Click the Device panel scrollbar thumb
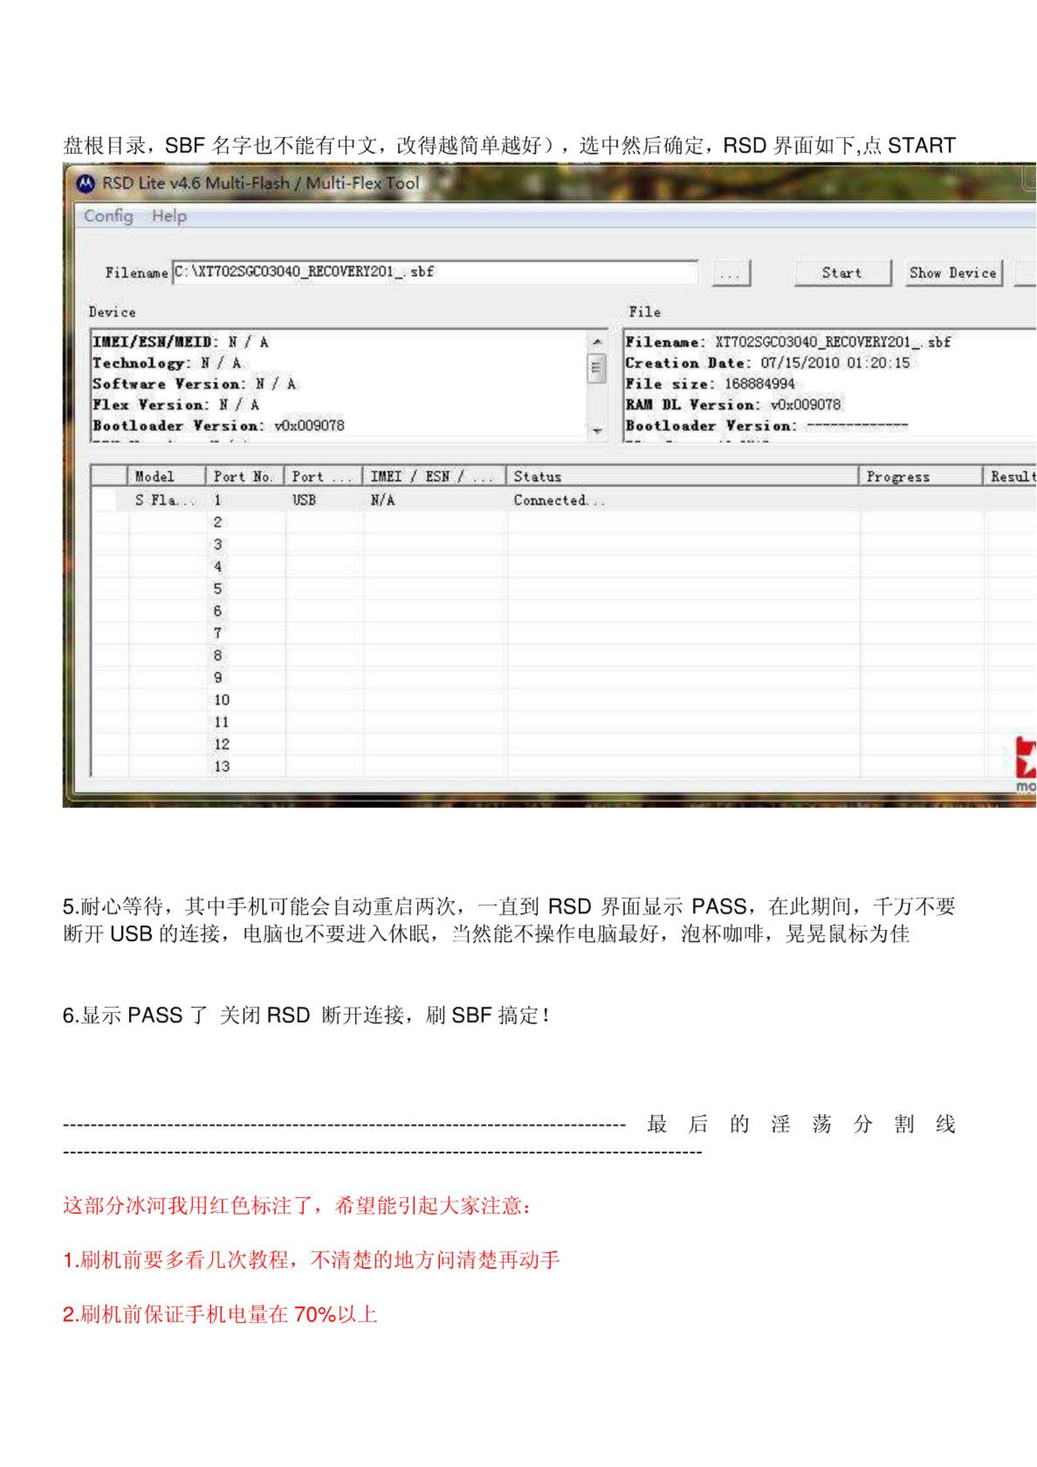Image resolution: width=1037 pixels, height=1467 pixels. [x=596, y=367]
